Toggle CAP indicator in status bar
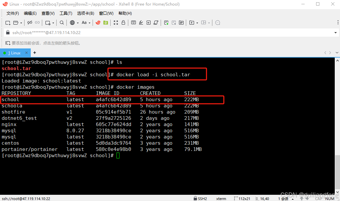The width and height of the screenshot is (340, 201). [319, 198]
